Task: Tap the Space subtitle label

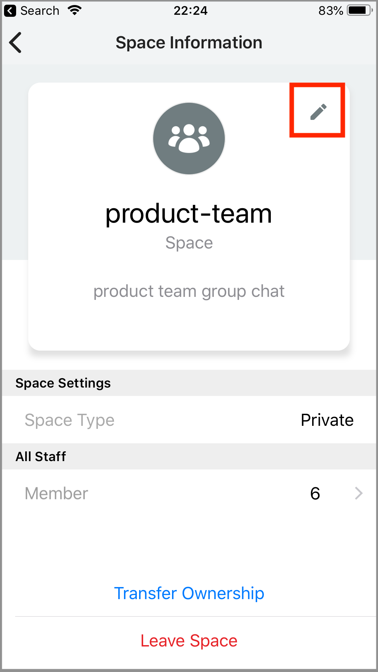Action: (x=189, y=243)
